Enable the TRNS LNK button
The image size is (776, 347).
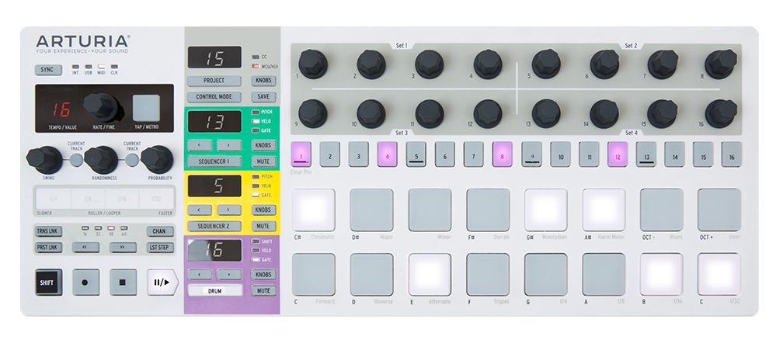point(48,231)
